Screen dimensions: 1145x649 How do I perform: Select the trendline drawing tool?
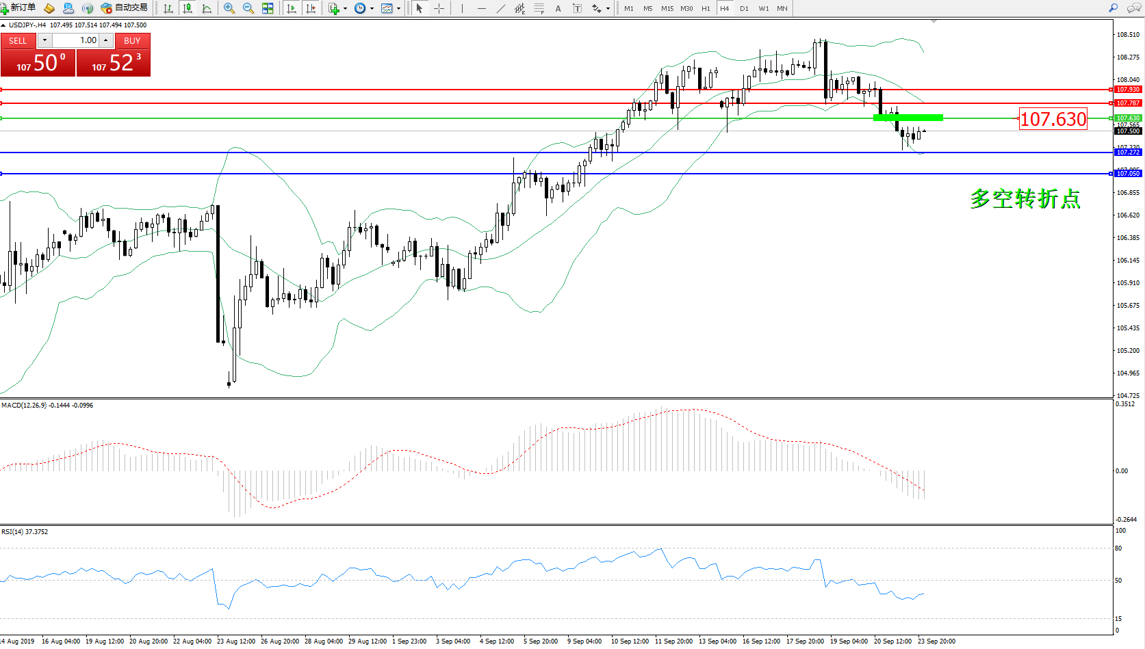(x=501, y=8)
